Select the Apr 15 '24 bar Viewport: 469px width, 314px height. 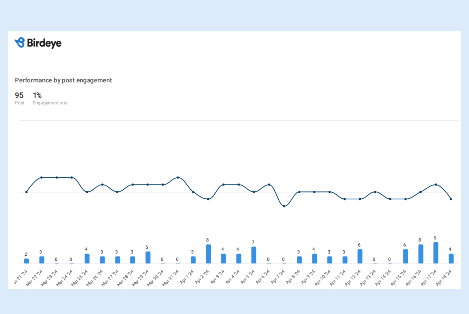405,256
